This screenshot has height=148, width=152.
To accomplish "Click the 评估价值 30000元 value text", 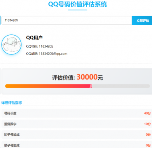I will tap(77, 77).
